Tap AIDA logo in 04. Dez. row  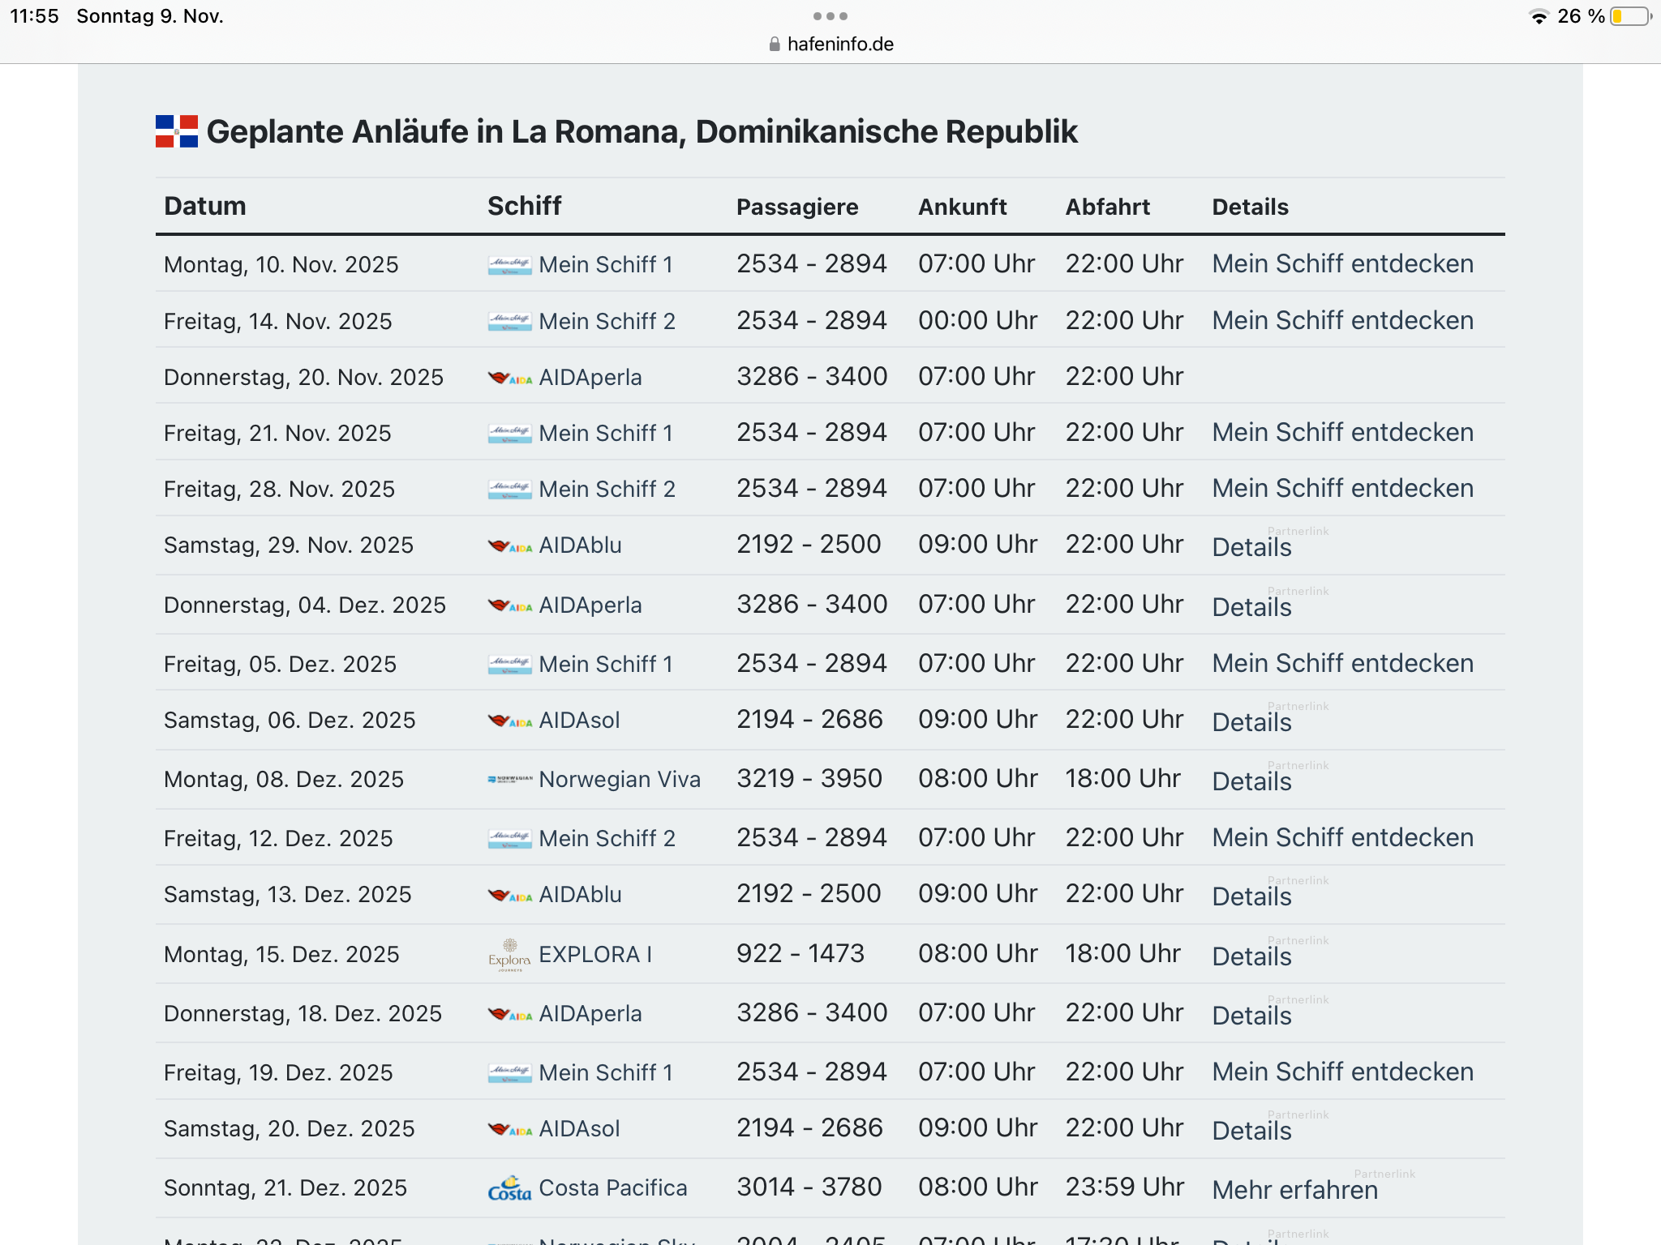click(510, 605)
